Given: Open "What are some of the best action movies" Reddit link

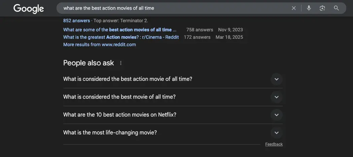Looking at the screenshot, I should (x=119, y=30).
